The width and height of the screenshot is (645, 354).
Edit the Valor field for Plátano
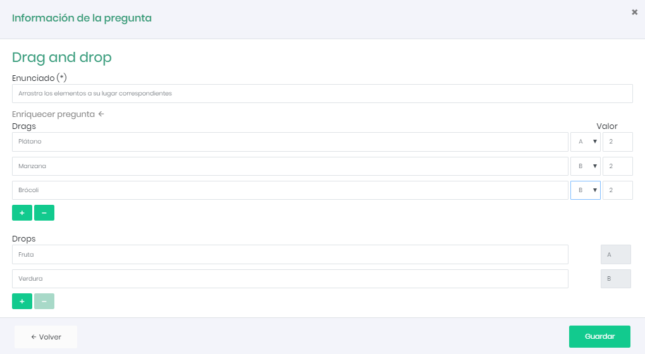617,142
